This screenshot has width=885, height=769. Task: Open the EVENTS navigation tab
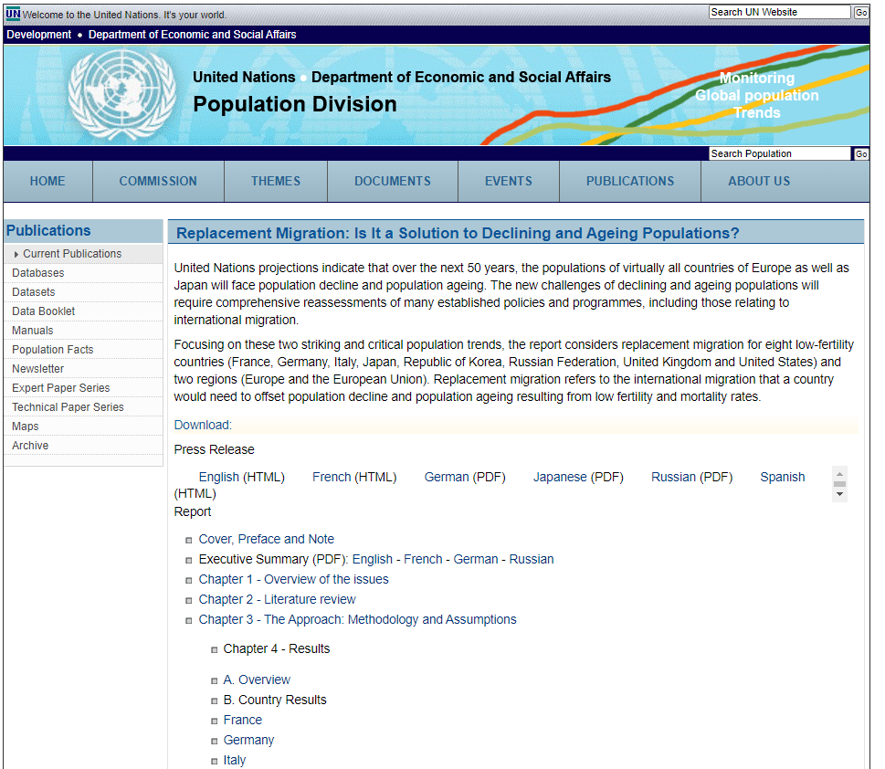point(509,181)
